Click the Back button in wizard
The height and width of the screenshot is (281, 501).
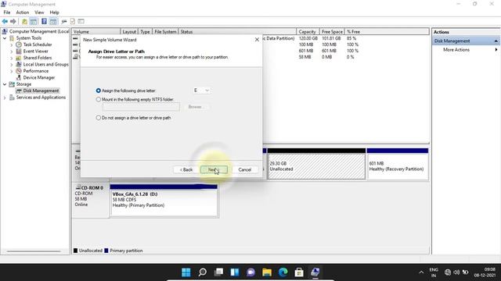(x=186, y=170)
